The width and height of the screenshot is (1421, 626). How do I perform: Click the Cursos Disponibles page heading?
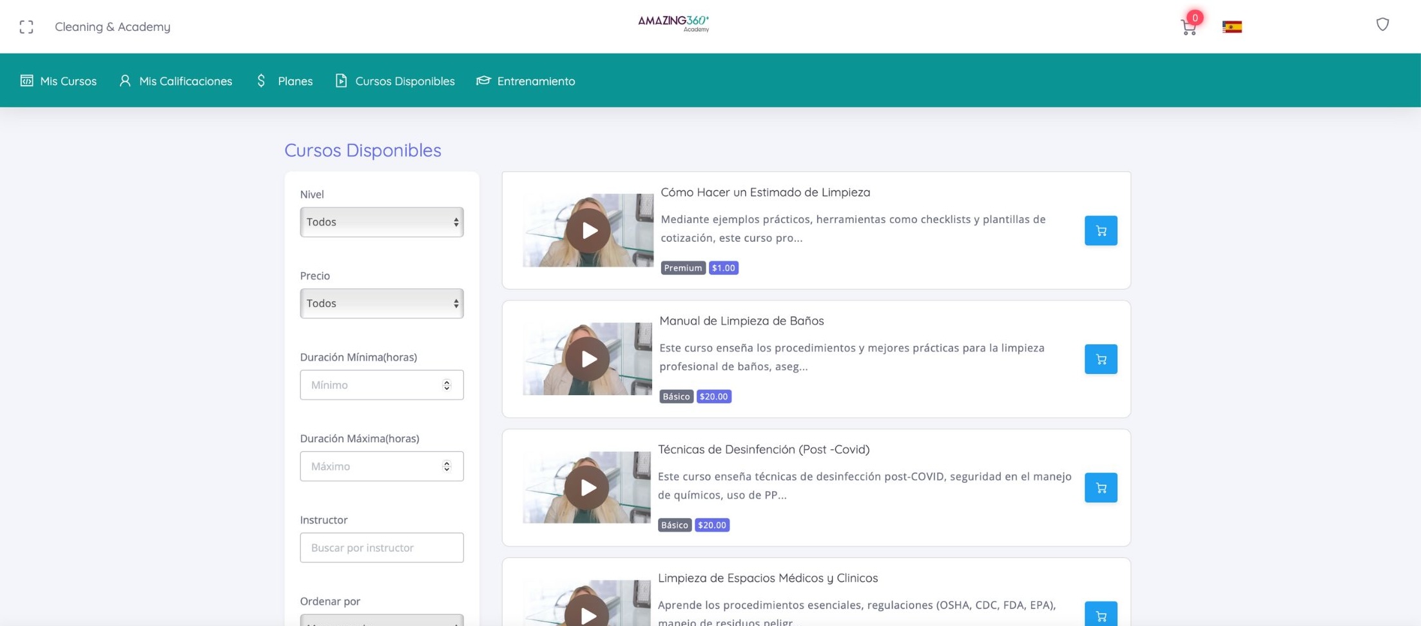pos(363,150)
